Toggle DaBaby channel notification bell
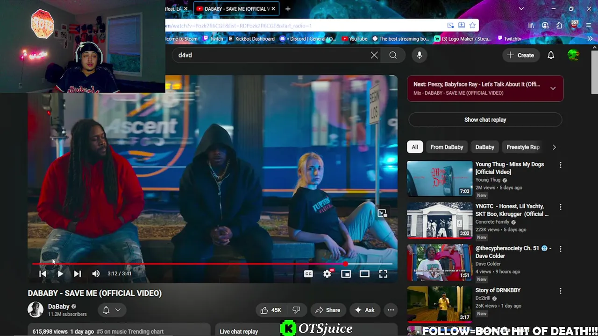This screenshot has width=598, height=336. [x=106, y=310]
